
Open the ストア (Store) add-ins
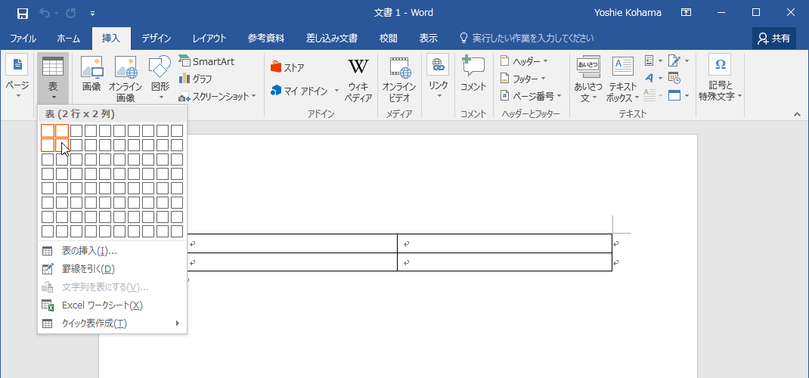[287, 67]
